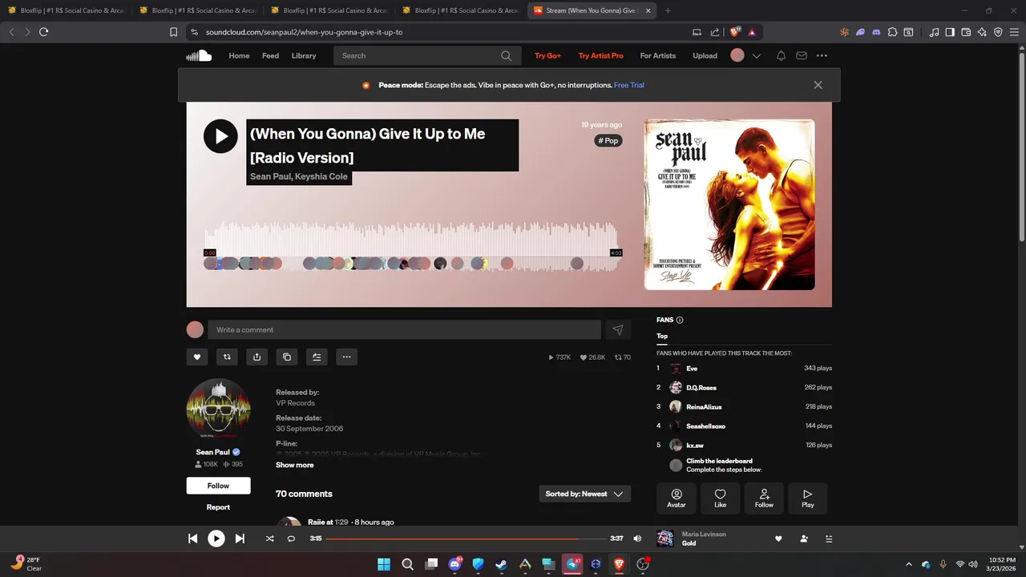The height and width of the screenshot is (577, 1026).
Task: Open Windows Start menu
Action: coord(384,564)
